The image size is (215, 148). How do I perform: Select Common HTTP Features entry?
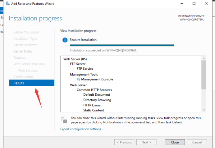click(x=94, y=90)
